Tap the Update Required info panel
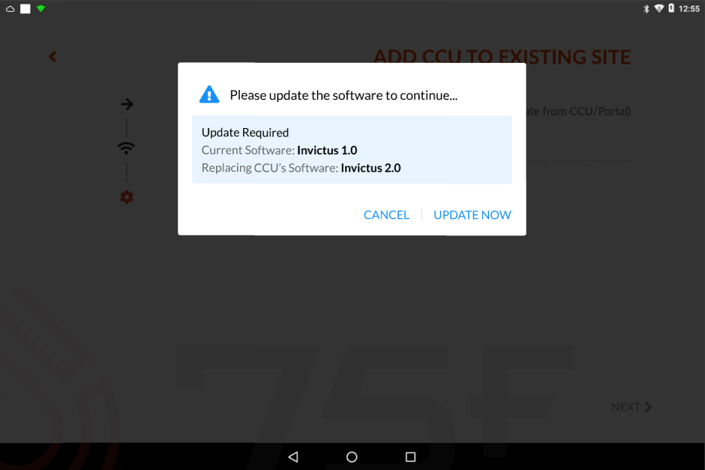The width and height of the screenshot is (705, 470). [352, 150]
